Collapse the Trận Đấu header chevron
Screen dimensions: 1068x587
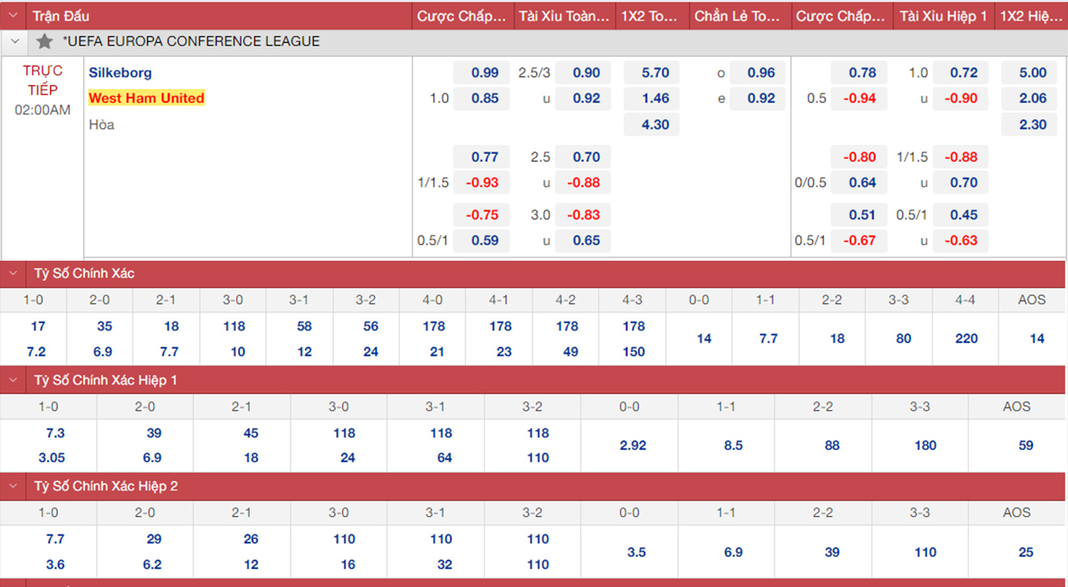(14, 16)
